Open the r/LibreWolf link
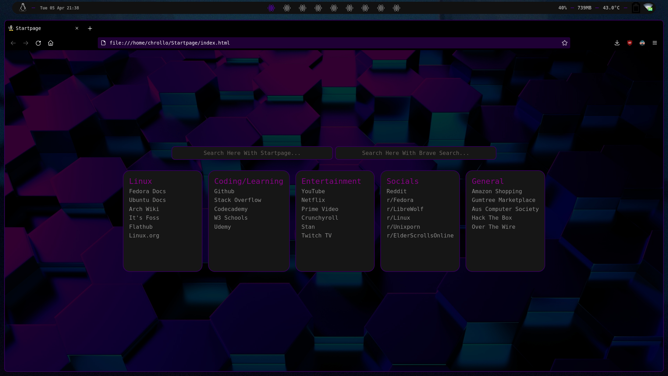This screenshot has height=376, width=668. (x=405, y=209)
